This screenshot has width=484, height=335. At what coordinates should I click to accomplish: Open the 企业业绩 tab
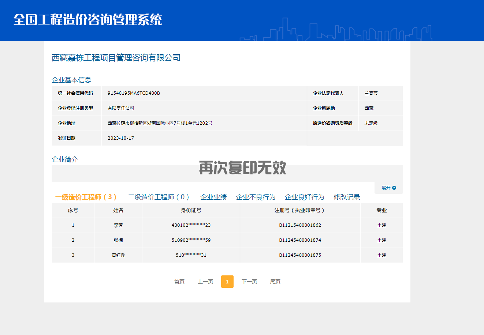(214, 197)
